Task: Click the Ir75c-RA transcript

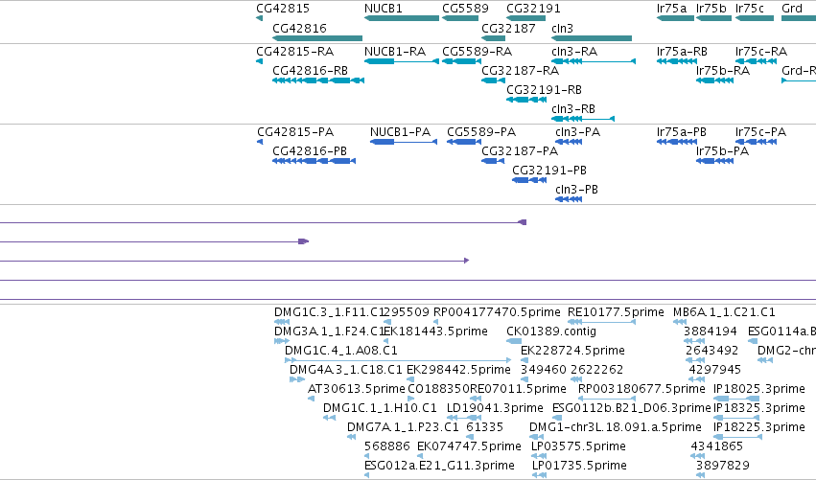Action: (x=757, y=61)
